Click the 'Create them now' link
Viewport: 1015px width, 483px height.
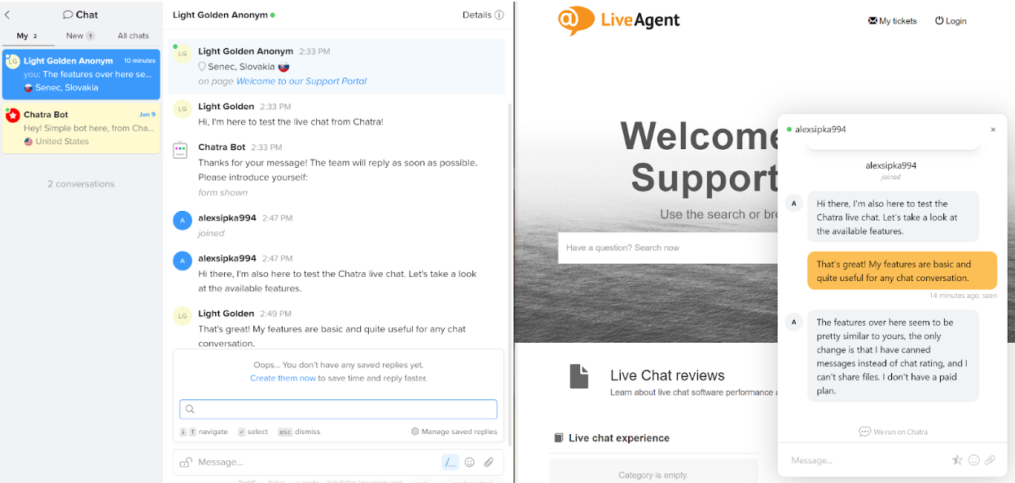[x=283, y=378]
